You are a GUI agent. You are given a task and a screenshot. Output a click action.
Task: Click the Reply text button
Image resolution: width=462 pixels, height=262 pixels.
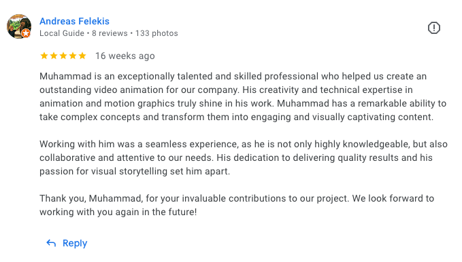(x=75, y=243)
